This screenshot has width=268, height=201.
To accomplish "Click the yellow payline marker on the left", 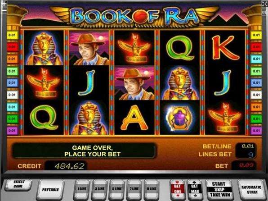I will 13,35.
